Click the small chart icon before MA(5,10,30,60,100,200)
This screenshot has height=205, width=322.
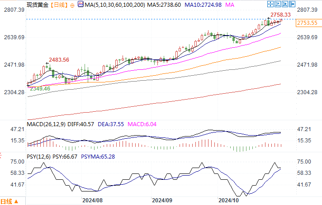(81, 5)
